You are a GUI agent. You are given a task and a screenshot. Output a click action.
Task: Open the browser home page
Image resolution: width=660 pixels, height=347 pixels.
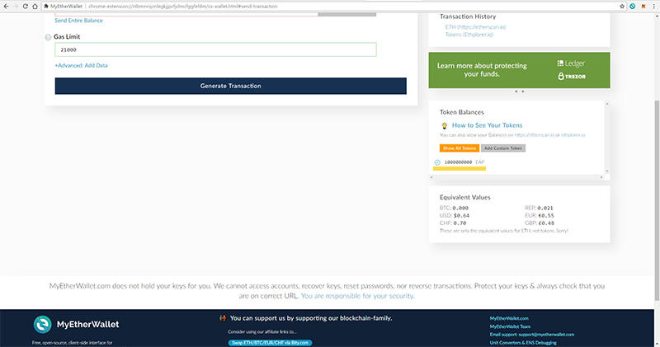pos(35,7)
